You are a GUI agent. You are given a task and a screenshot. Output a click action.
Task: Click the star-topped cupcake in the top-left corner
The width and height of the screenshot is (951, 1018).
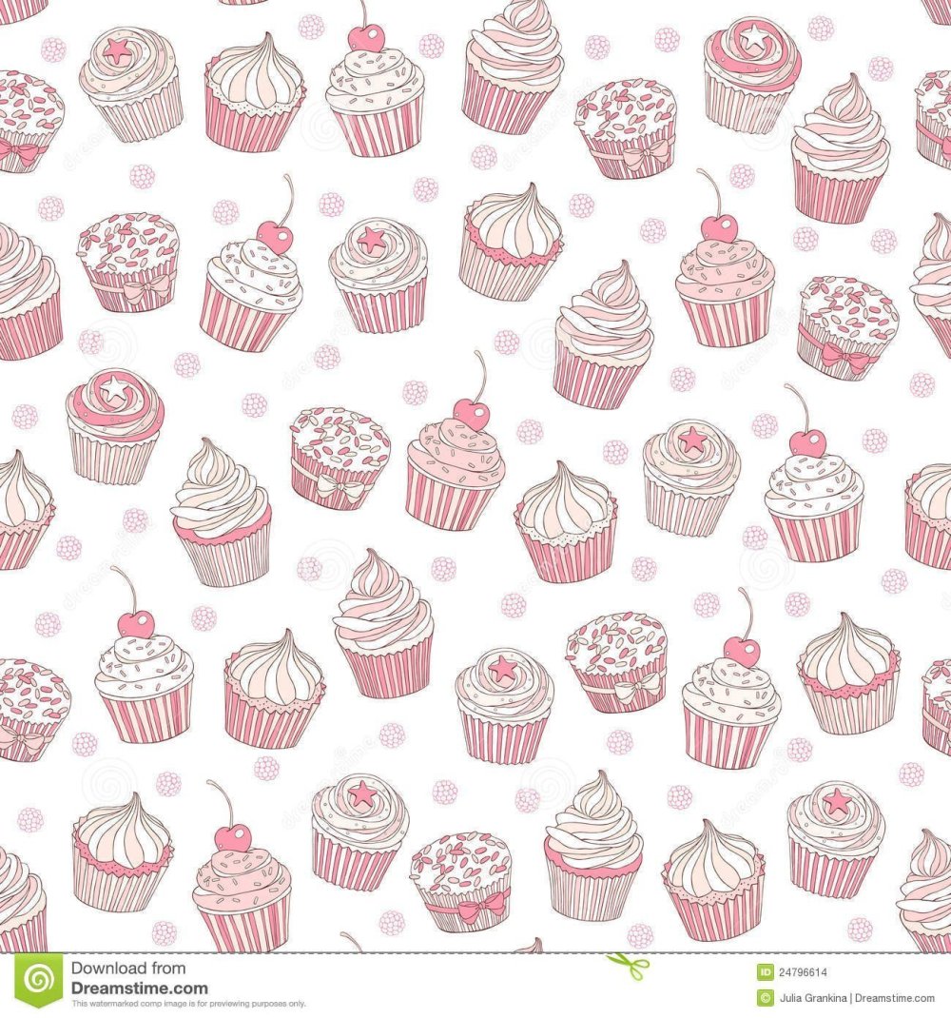point(130,84)
